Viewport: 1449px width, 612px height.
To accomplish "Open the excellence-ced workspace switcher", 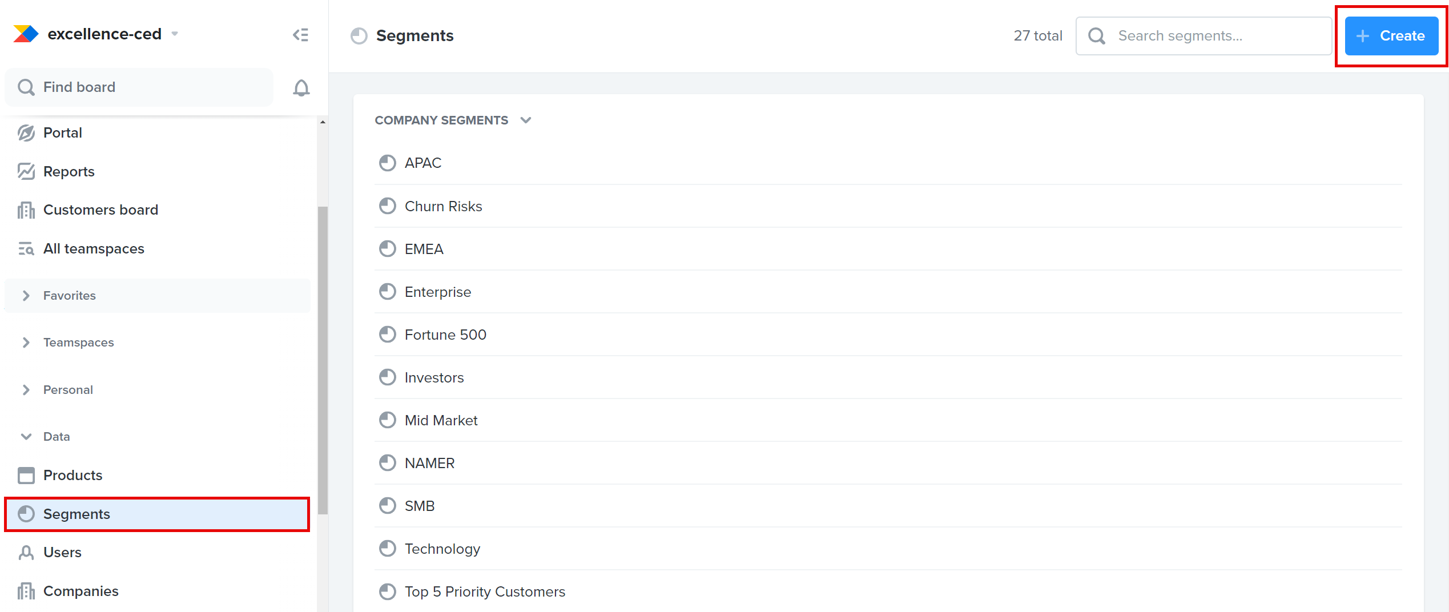I will (175, 34).
